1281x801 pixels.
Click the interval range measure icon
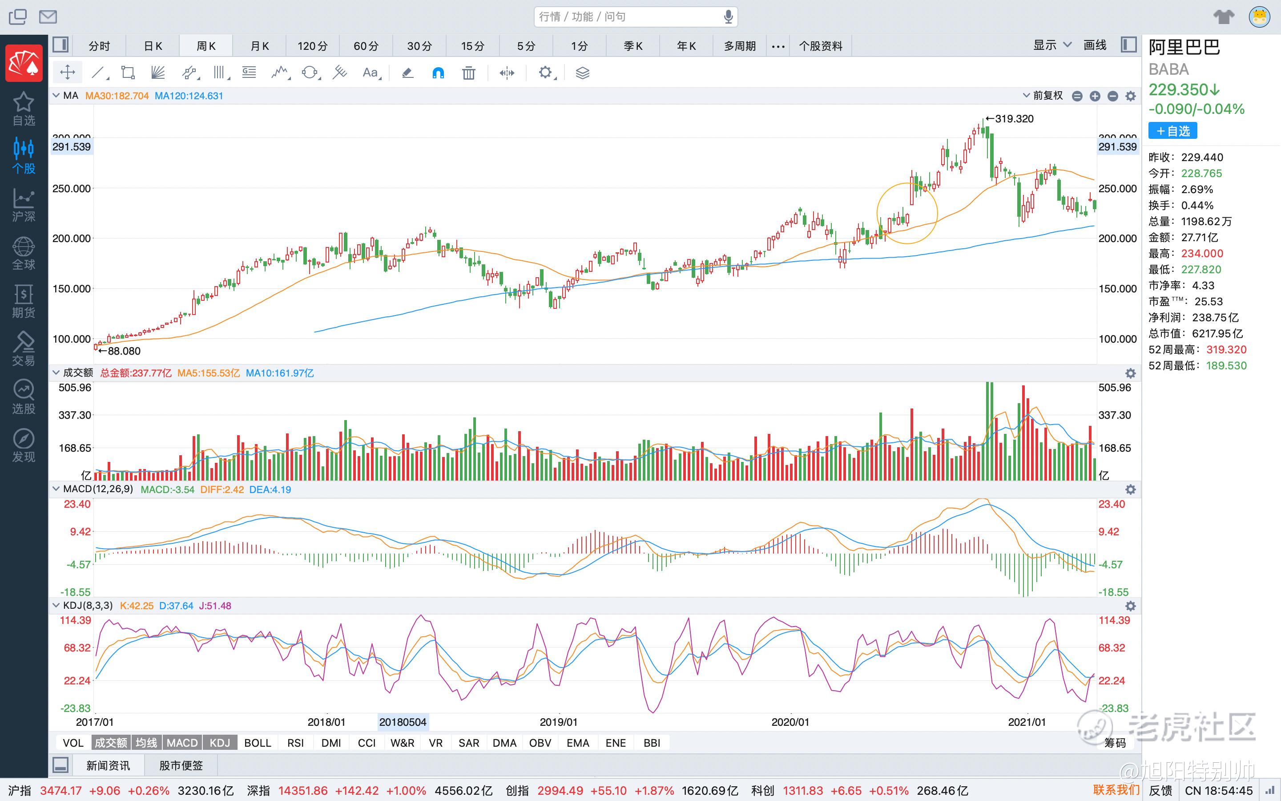[507, 73]
